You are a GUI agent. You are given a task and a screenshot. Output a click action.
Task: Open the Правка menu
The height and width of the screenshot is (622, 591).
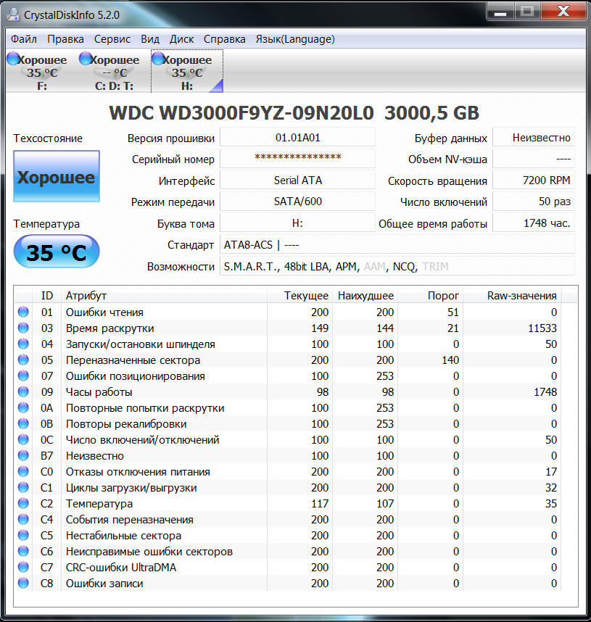65,39
